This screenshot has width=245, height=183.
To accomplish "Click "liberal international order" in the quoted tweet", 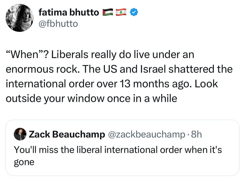I will pyautogui.click(x=110, y=150).
